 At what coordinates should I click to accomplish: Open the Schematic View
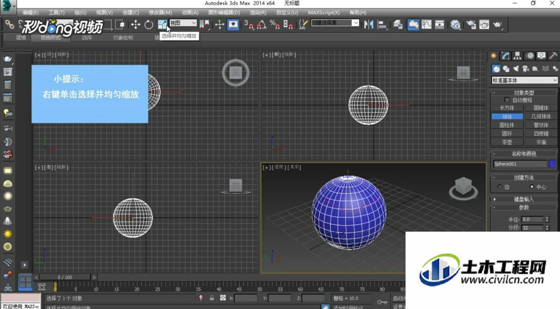tap(440, 25)
